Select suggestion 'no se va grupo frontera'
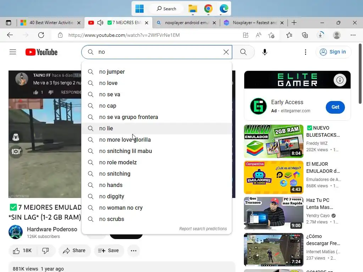Image resolution: width=363 pixels, height=272 pixels. pyautogui.click(x=157, y=117)
